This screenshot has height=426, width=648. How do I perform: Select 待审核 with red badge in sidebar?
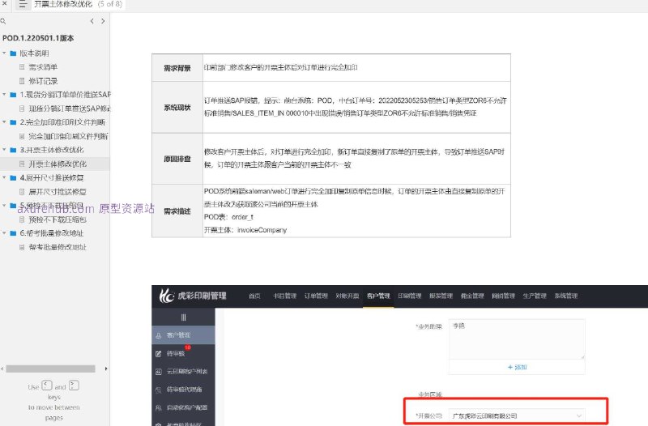(x=184, y=353)
